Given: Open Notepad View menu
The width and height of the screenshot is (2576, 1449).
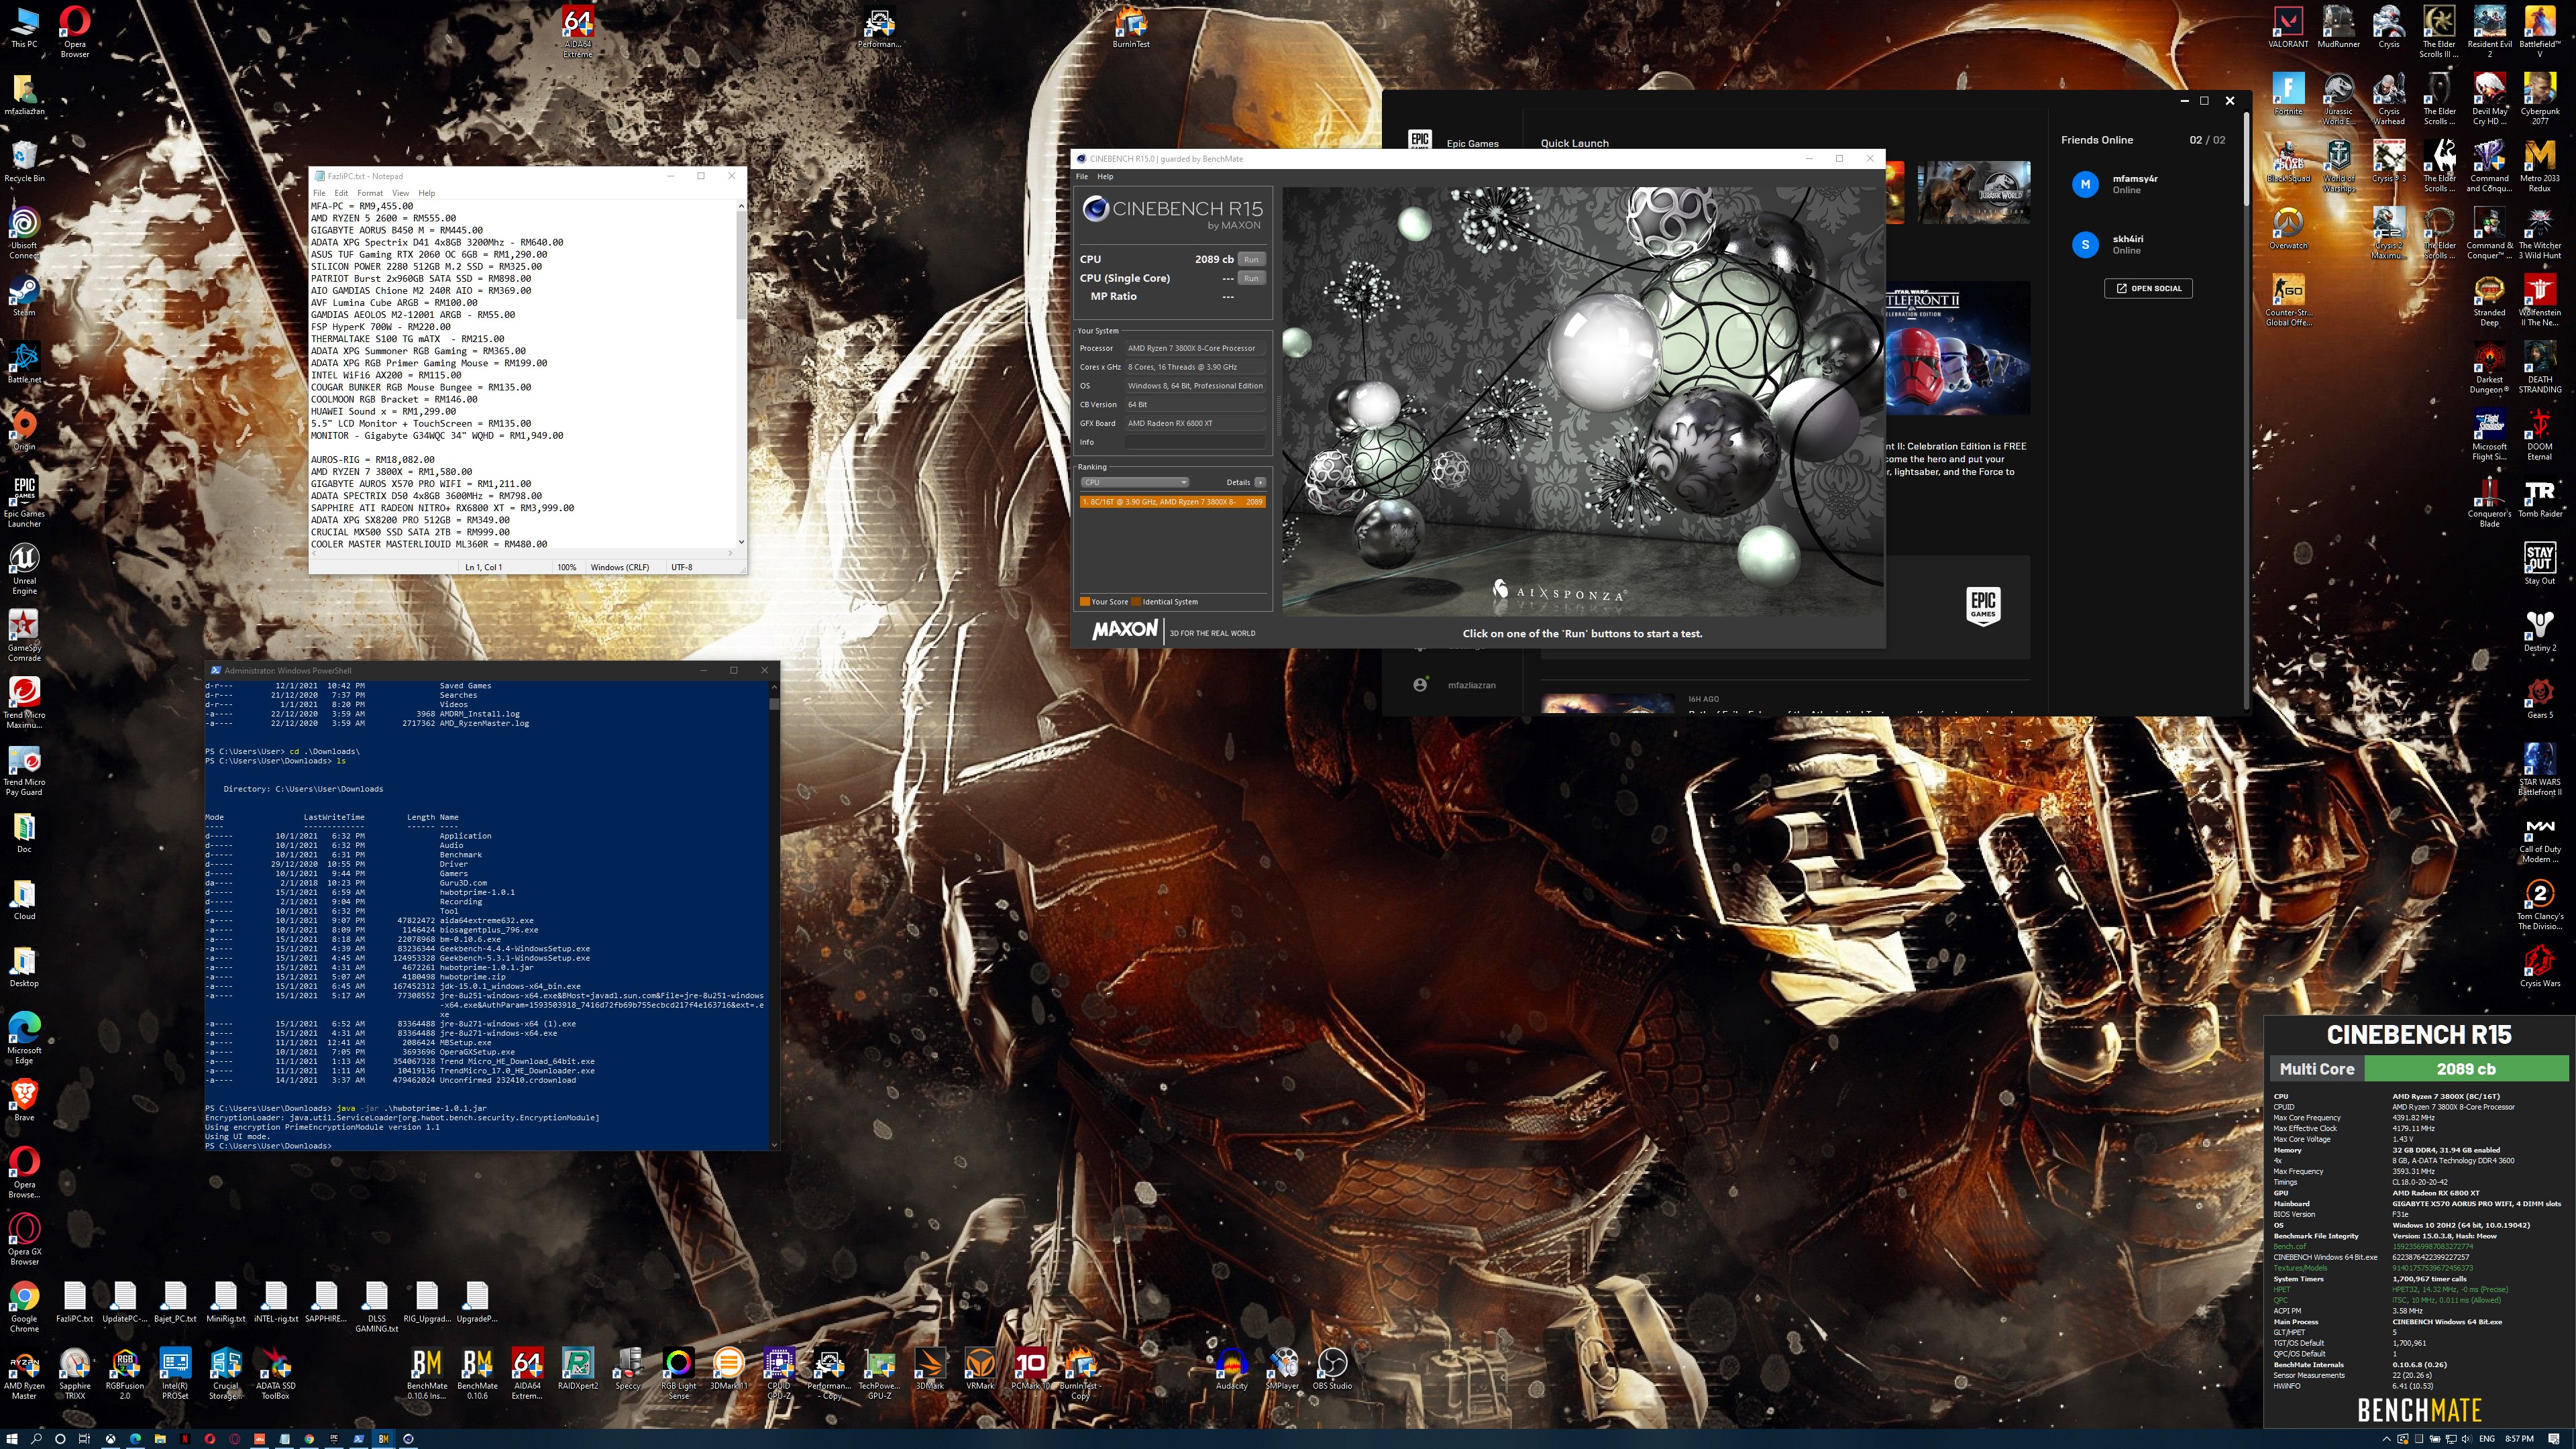Looking at the screenshot, I should (x=400, y=193).
